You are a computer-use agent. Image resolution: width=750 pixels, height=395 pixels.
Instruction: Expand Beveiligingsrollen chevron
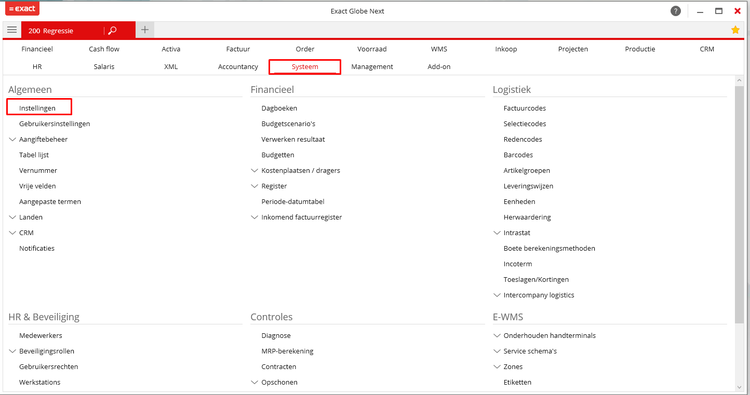click(x=12, y=351)
